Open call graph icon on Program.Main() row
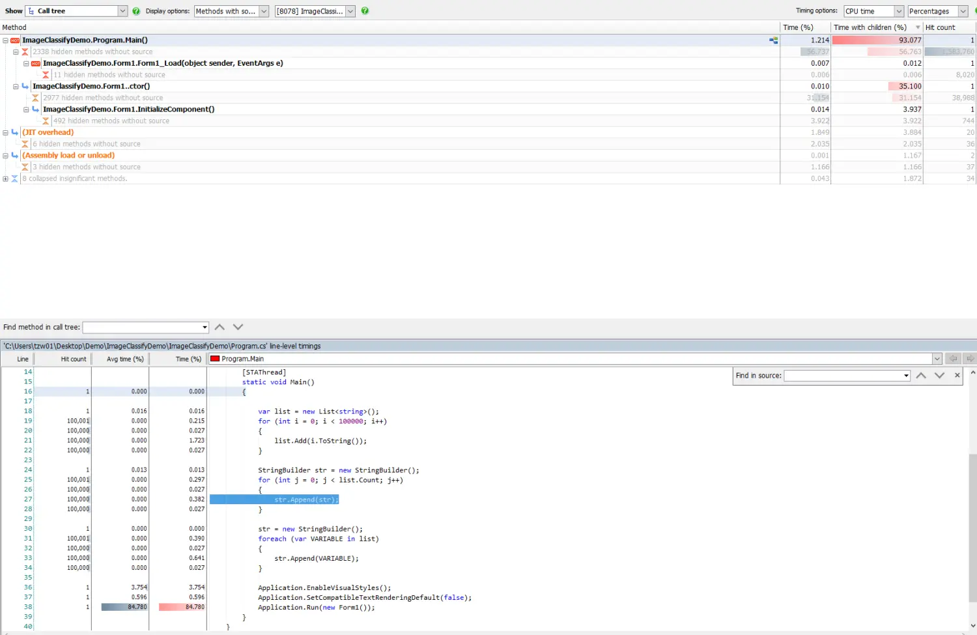 tap(773, 40)
